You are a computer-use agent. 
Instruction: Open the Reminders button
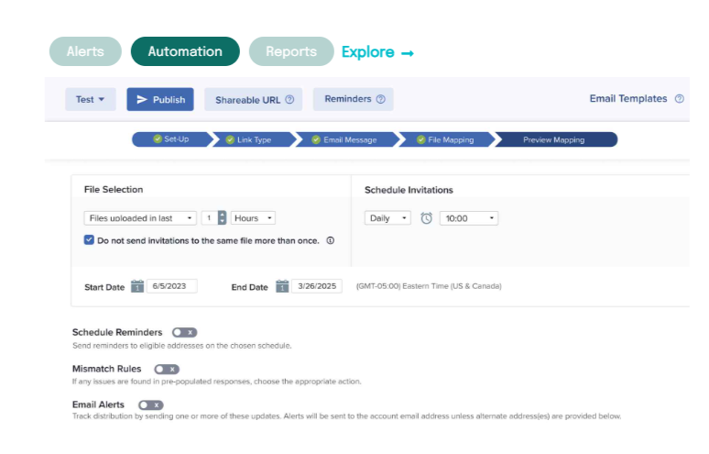coord(354,99)
